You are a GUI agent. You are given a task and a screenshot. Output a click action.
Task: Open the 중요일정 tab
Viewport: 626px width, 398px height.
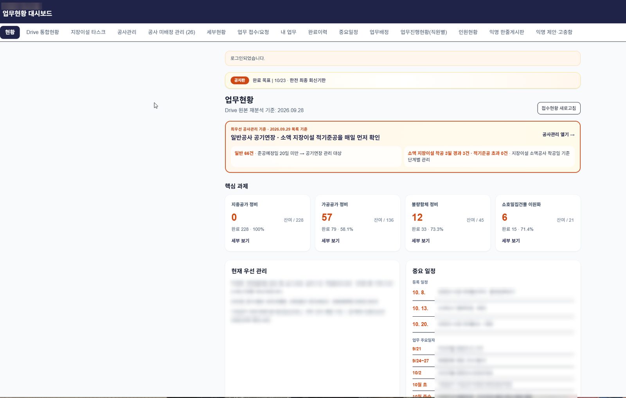348,32
